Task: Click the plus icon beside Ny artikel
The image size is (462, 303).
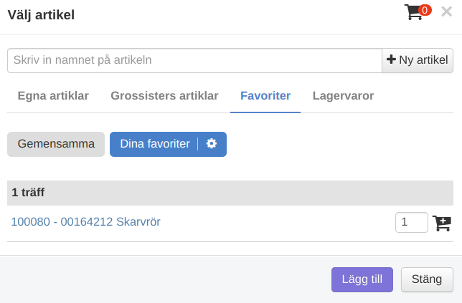Action: (x=391, y=60)
